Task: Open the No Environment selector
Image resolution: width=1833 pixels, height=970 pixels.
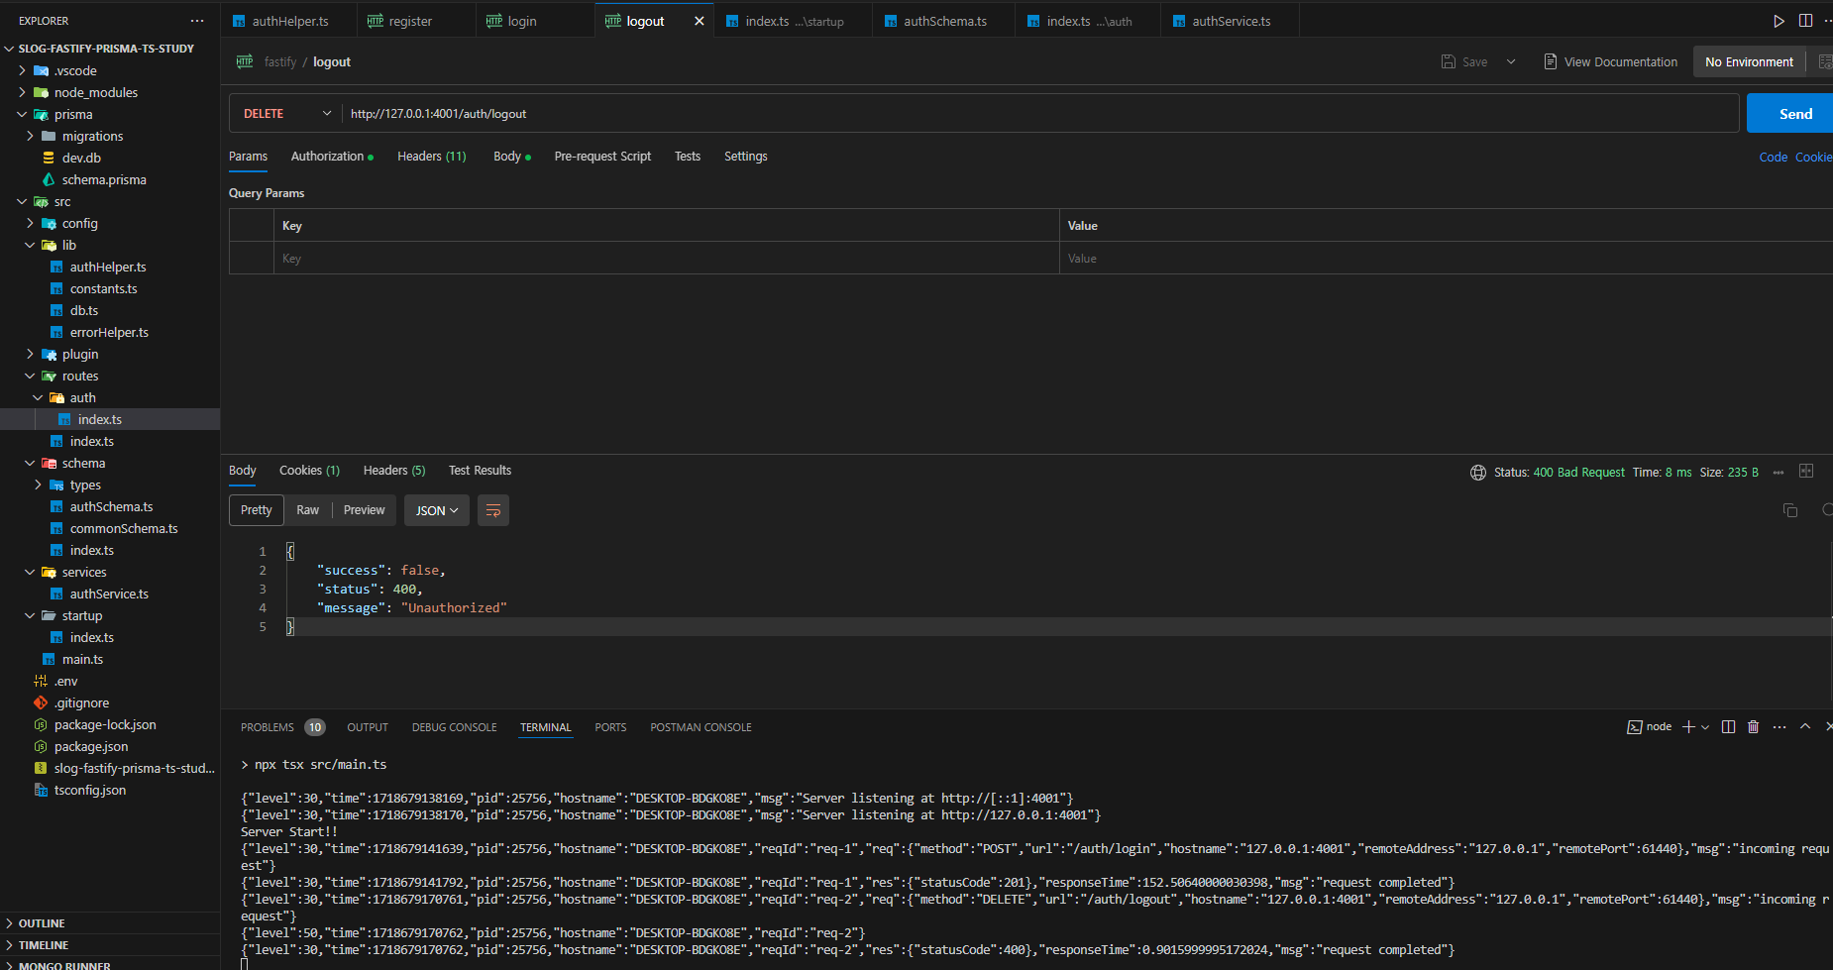Action: [1749, 61]
